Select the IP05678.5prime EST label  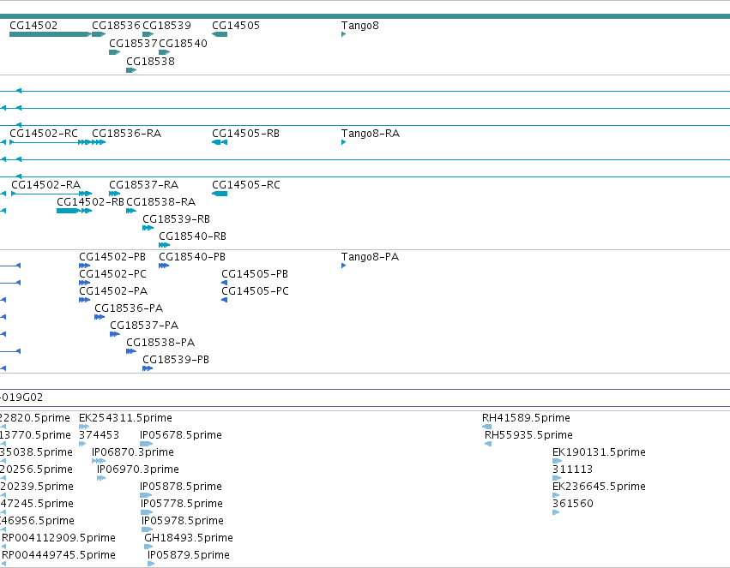181,435
